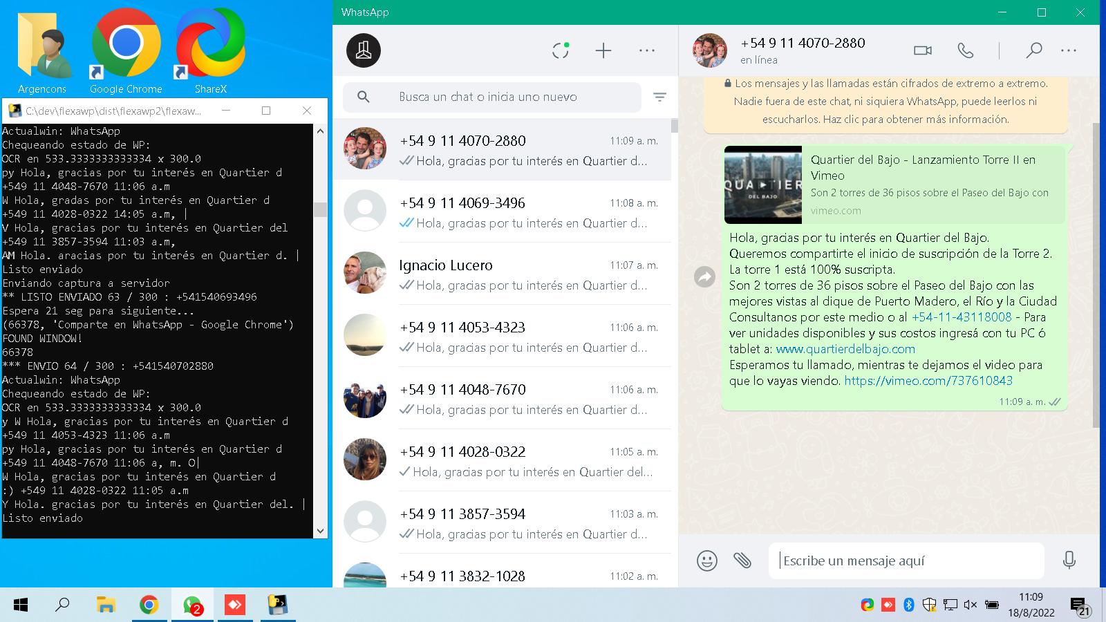Click the search magnifier in chat list
This screenshot has height=622, width=1106.
click(x=364, y=97)
